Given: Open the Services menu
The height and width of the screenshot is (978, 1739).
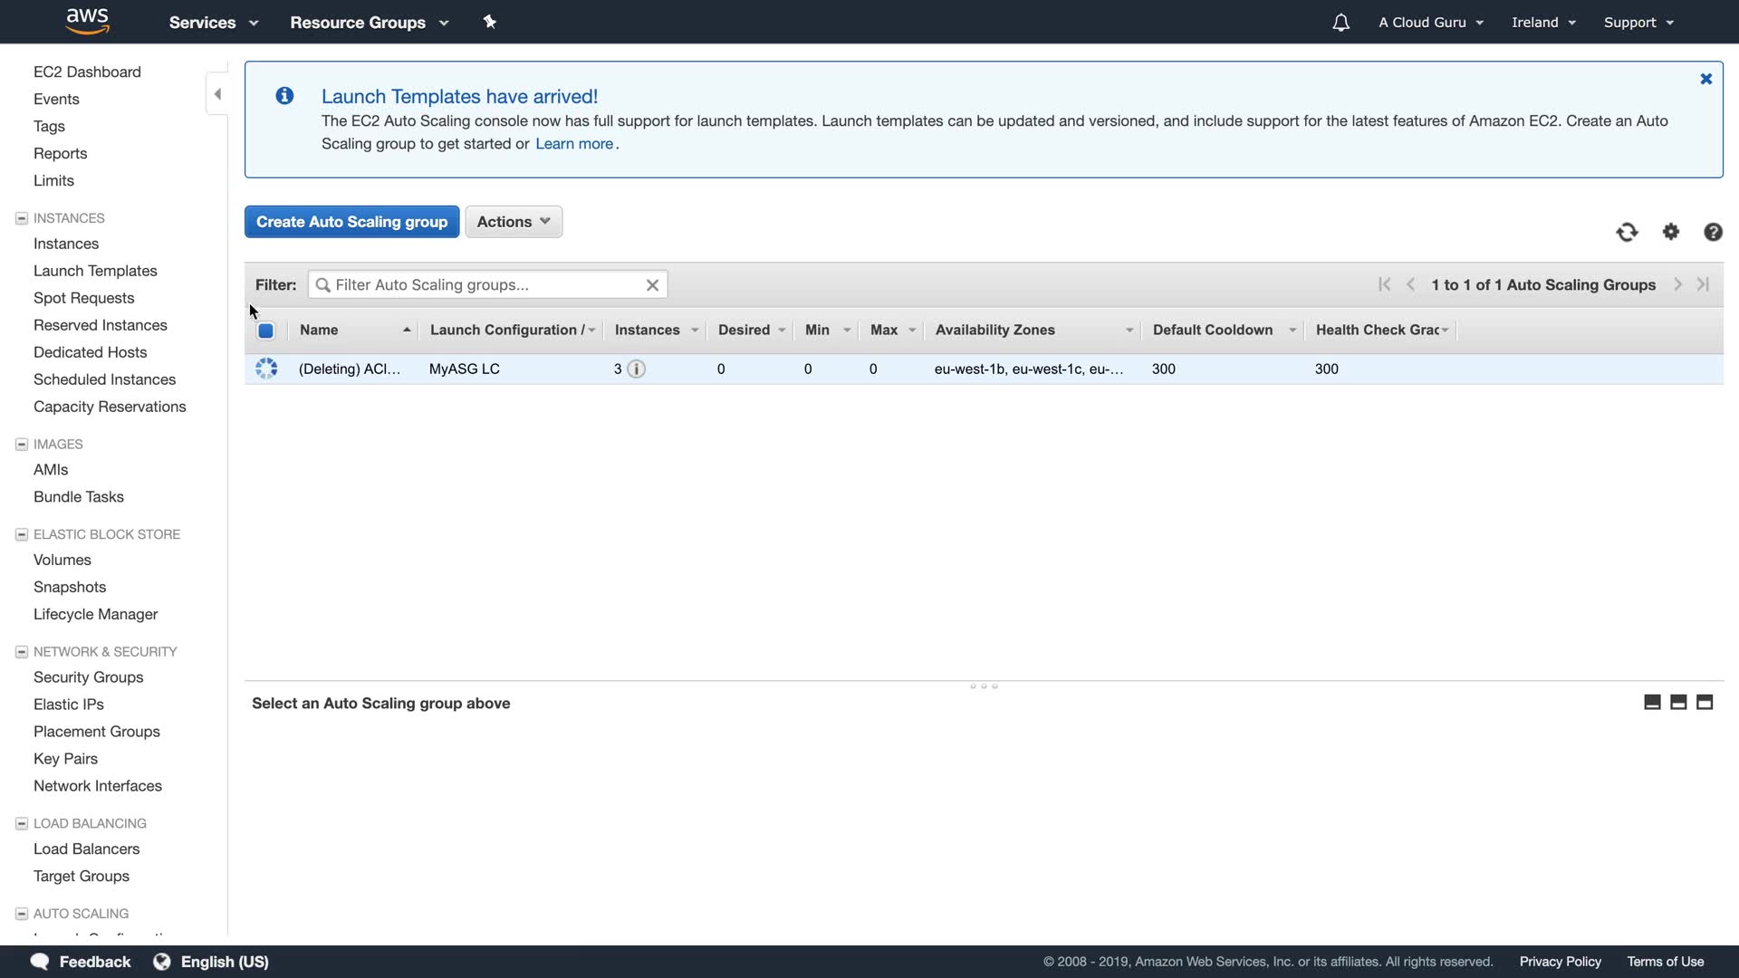Looking at the screenshot, I should point(214,23).
